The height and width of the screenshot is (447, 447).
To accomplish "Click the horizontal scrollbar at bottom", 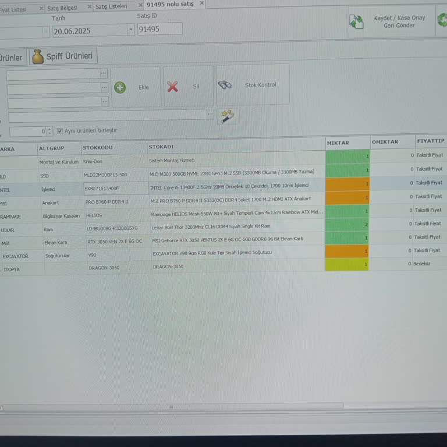I will [171, 407].
